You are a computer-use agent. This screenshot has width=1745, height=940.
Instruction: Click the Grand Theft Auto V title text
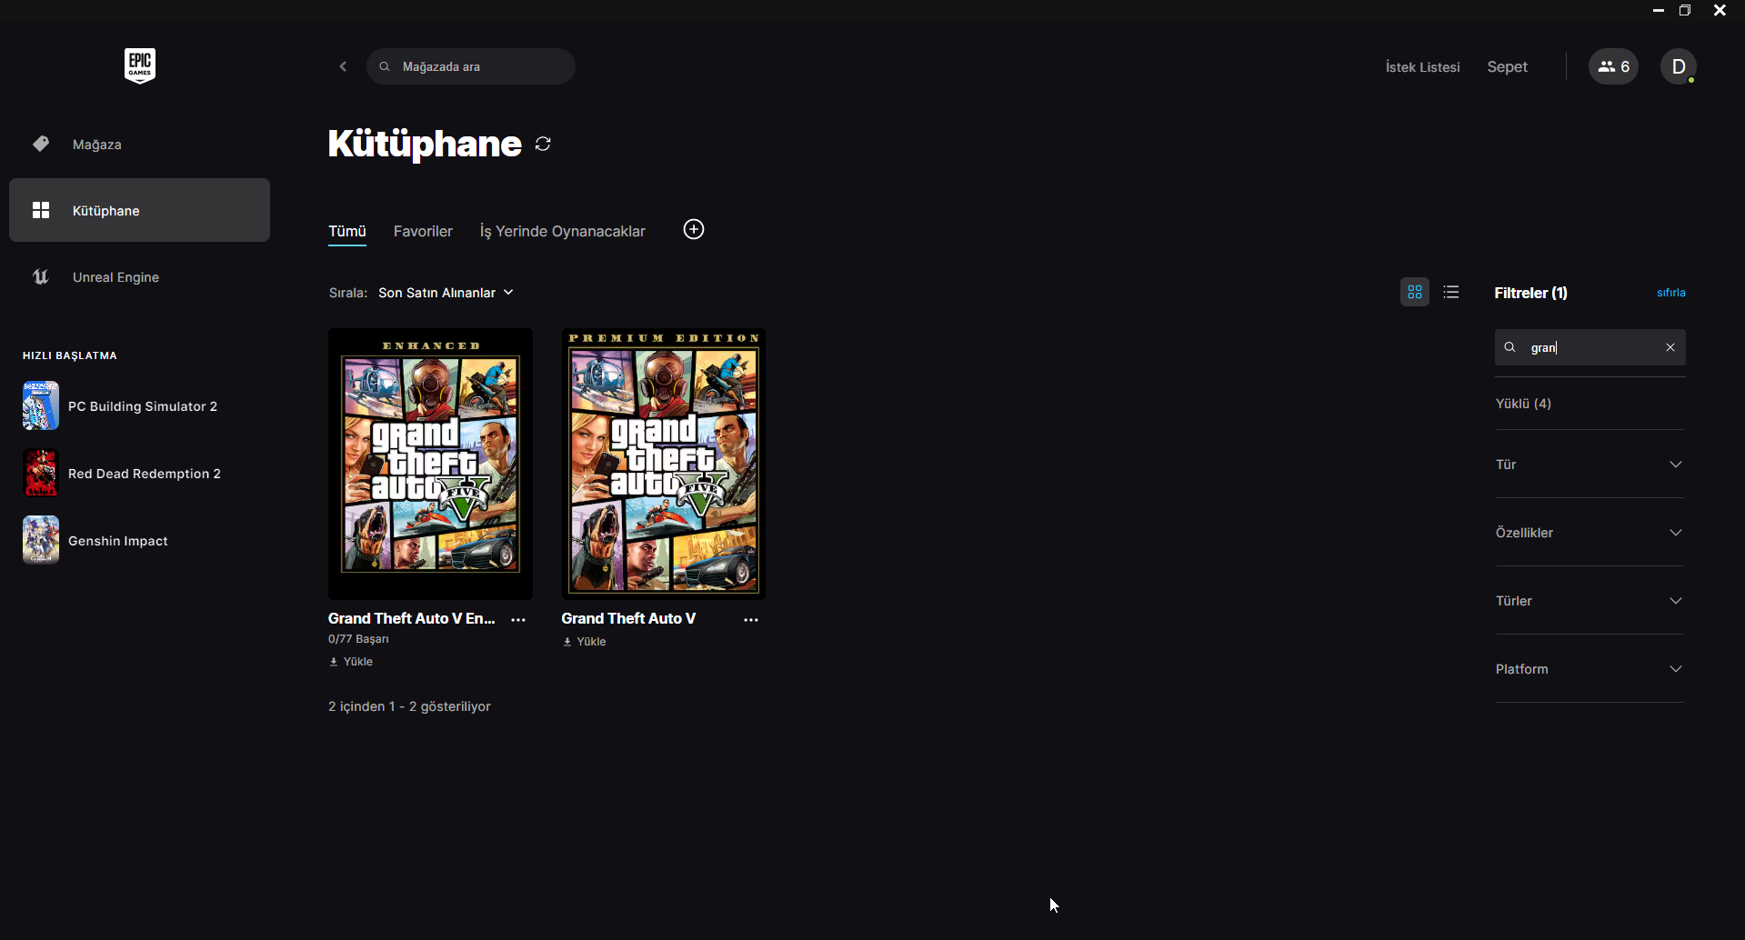(x=628, y=618)
